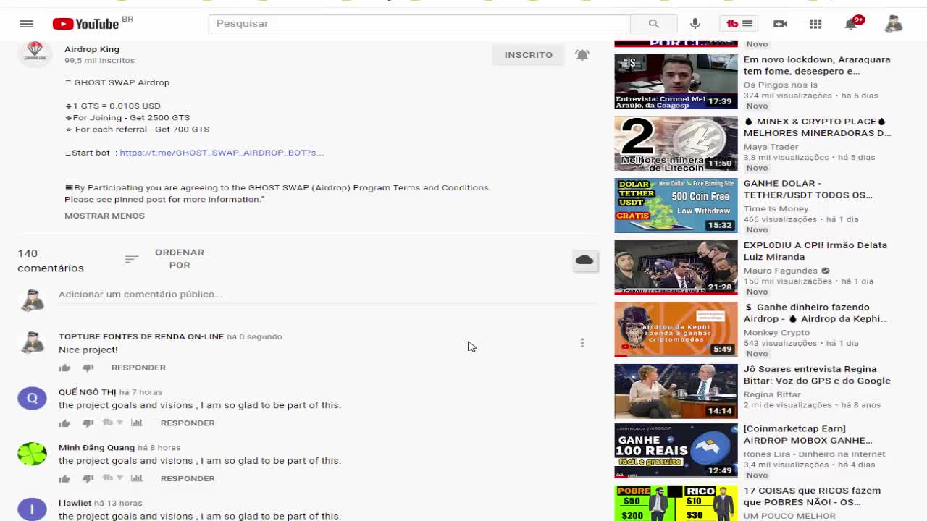Collapse description with MOSTRAR MENOS
927x521 pixels.
tap(104, 216)
